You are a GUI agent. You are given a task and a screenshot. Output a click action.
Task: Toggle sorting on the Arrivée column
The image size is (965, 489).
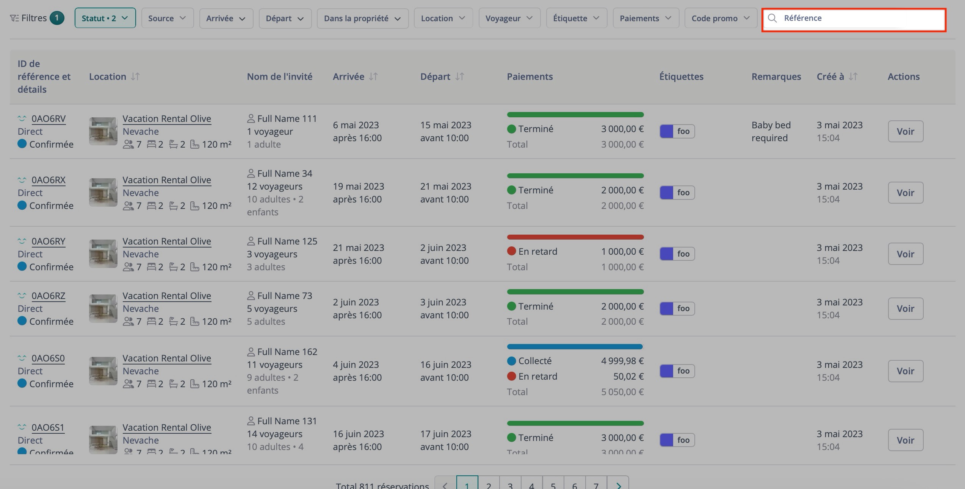pyautogui.click(x=373, y=76)
